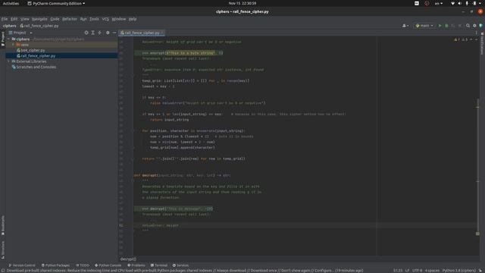Open the File menu
The width and height of the screenshot is (485, 273).
tap(5, 19)
